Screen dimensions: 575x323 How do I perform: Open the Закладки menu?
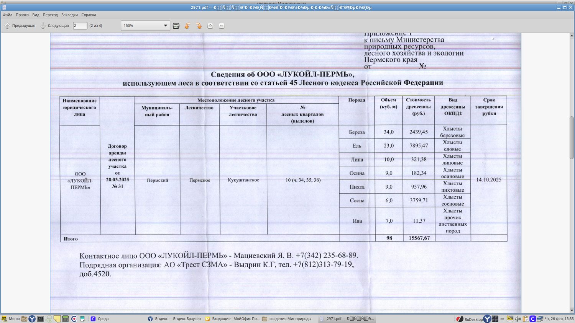(x=69, y=15)
